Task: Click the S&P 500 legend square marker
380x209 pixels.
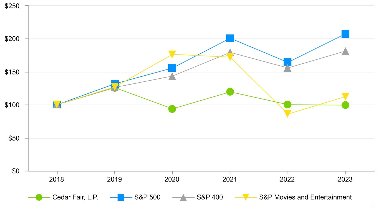Action: coord(121,197)
